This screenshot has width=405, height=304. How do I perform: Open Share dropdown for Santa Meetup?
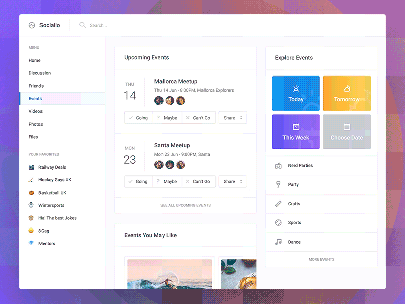[233, 182]
